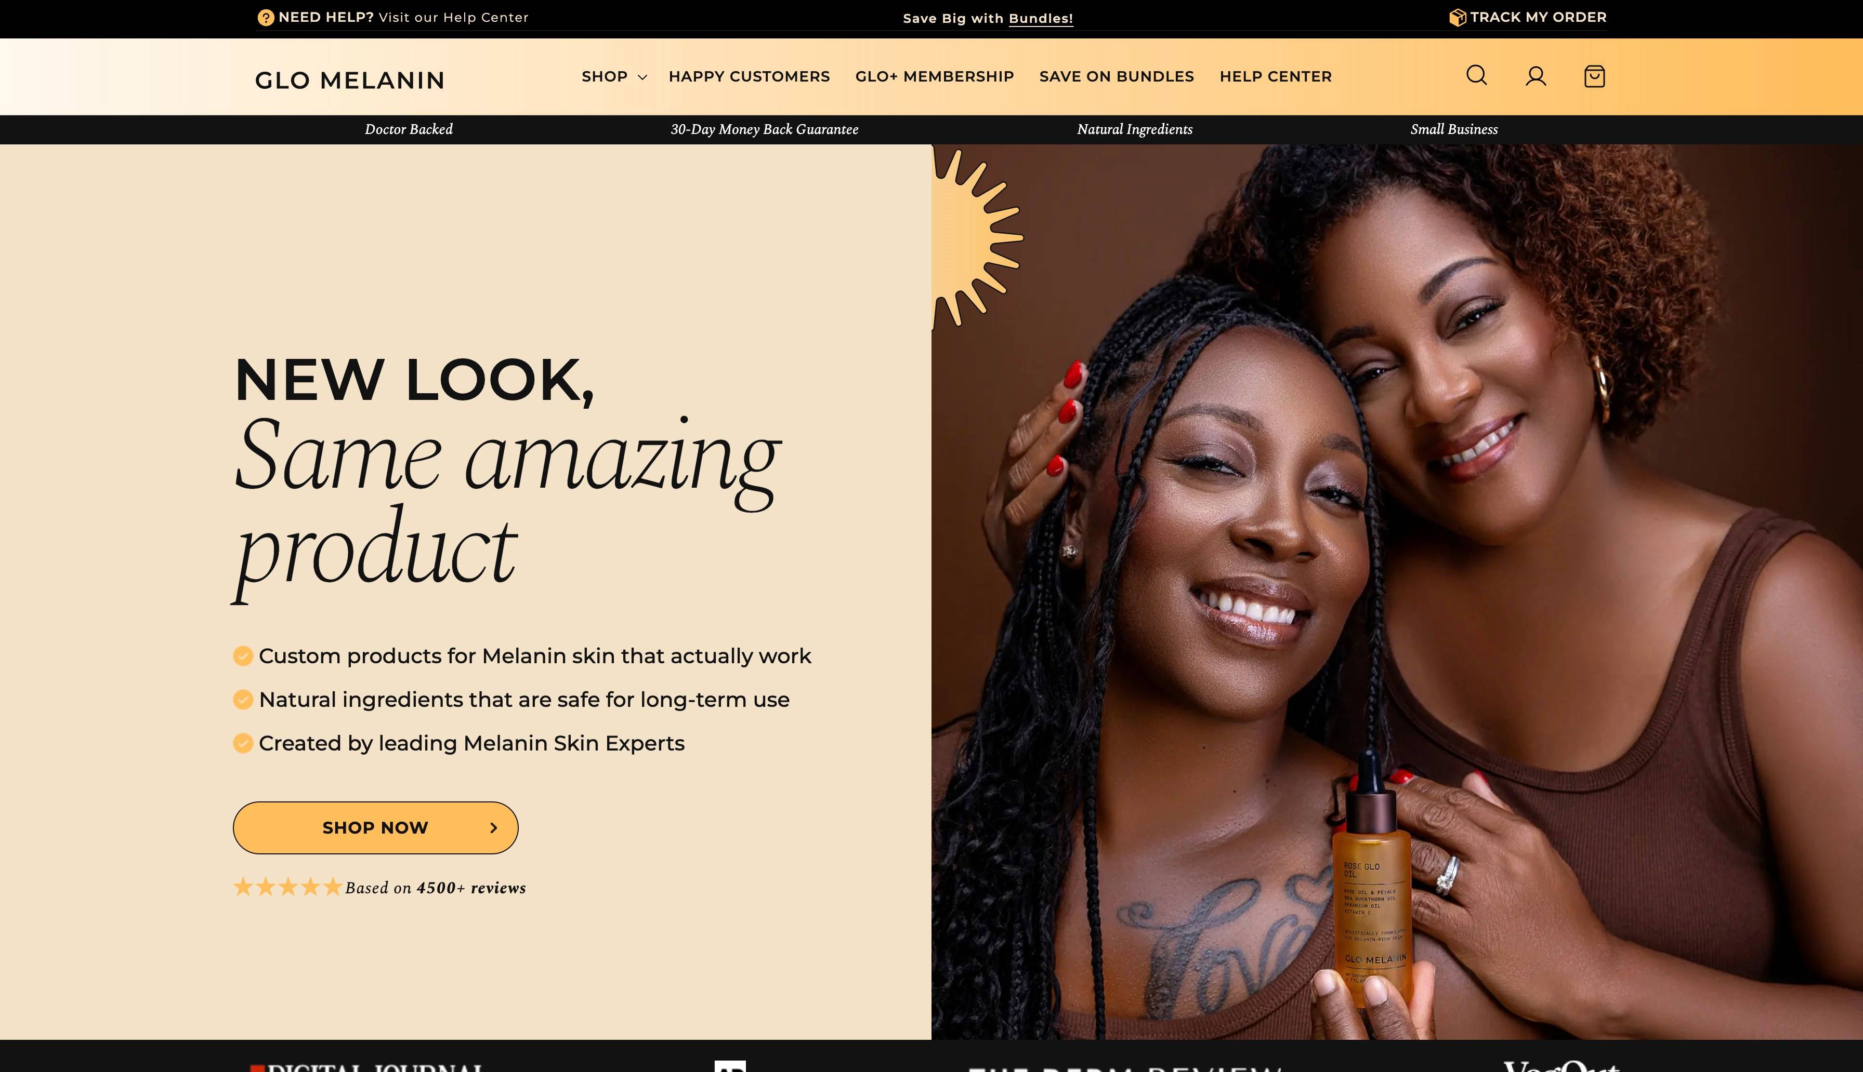Click the SHOP NOW button
This screenshot has width=1863, height=1072.
coord(376,827)
